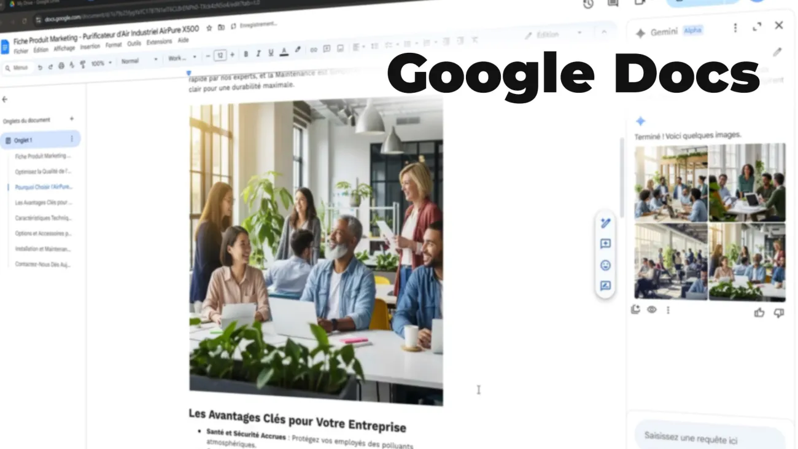Toggle underline formatting in the toolbar
Image resolution: width=798 pixels, height=449 pixels.
[271, 53]
